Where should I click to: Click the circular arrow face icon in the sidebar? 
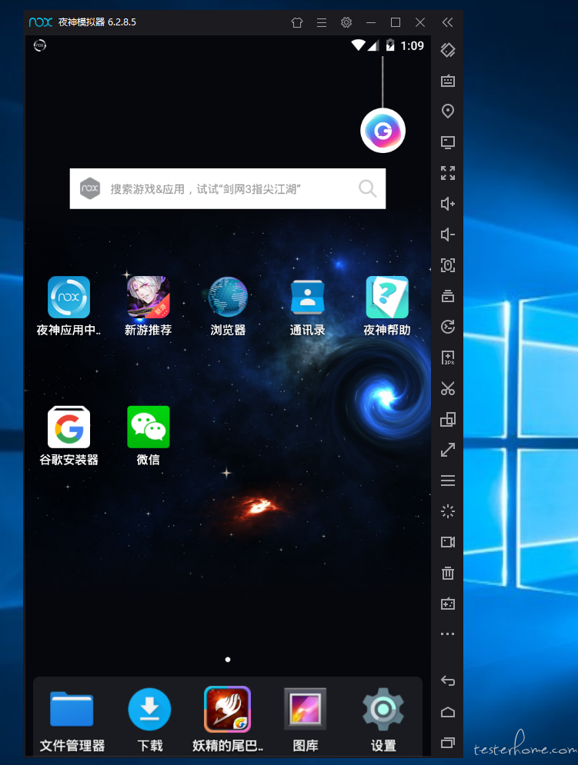[448, 327]
